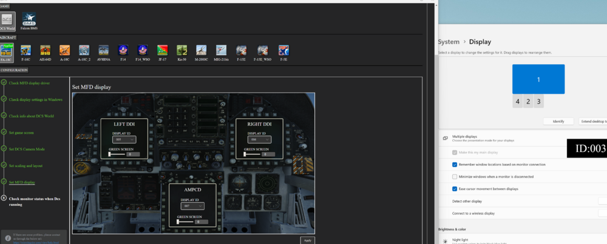Choose the F-15E aircraft icon

tap(241, 53)
